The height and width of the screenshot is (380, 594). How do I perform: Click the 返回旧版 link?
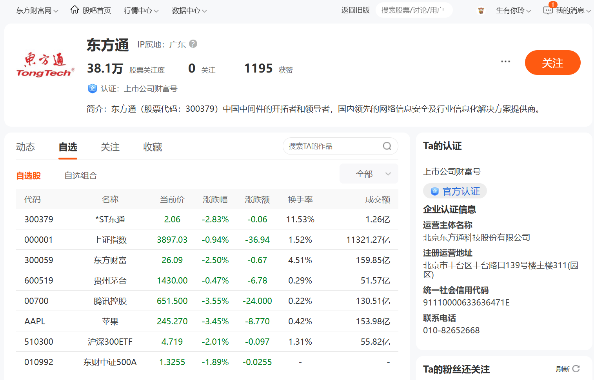tap(356, 10)
